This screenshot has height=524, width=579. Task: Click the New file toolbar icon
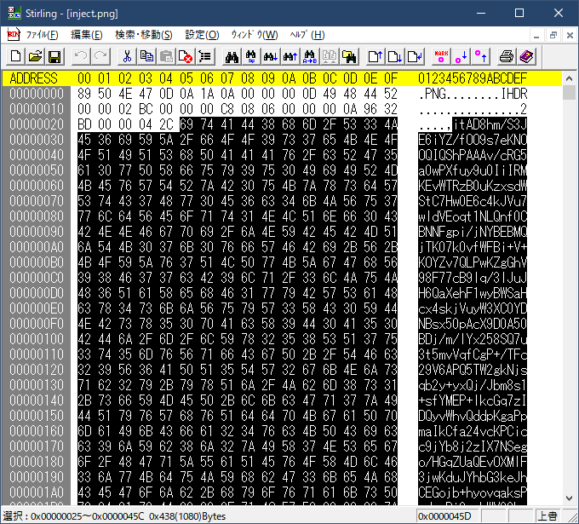(16, 56)
